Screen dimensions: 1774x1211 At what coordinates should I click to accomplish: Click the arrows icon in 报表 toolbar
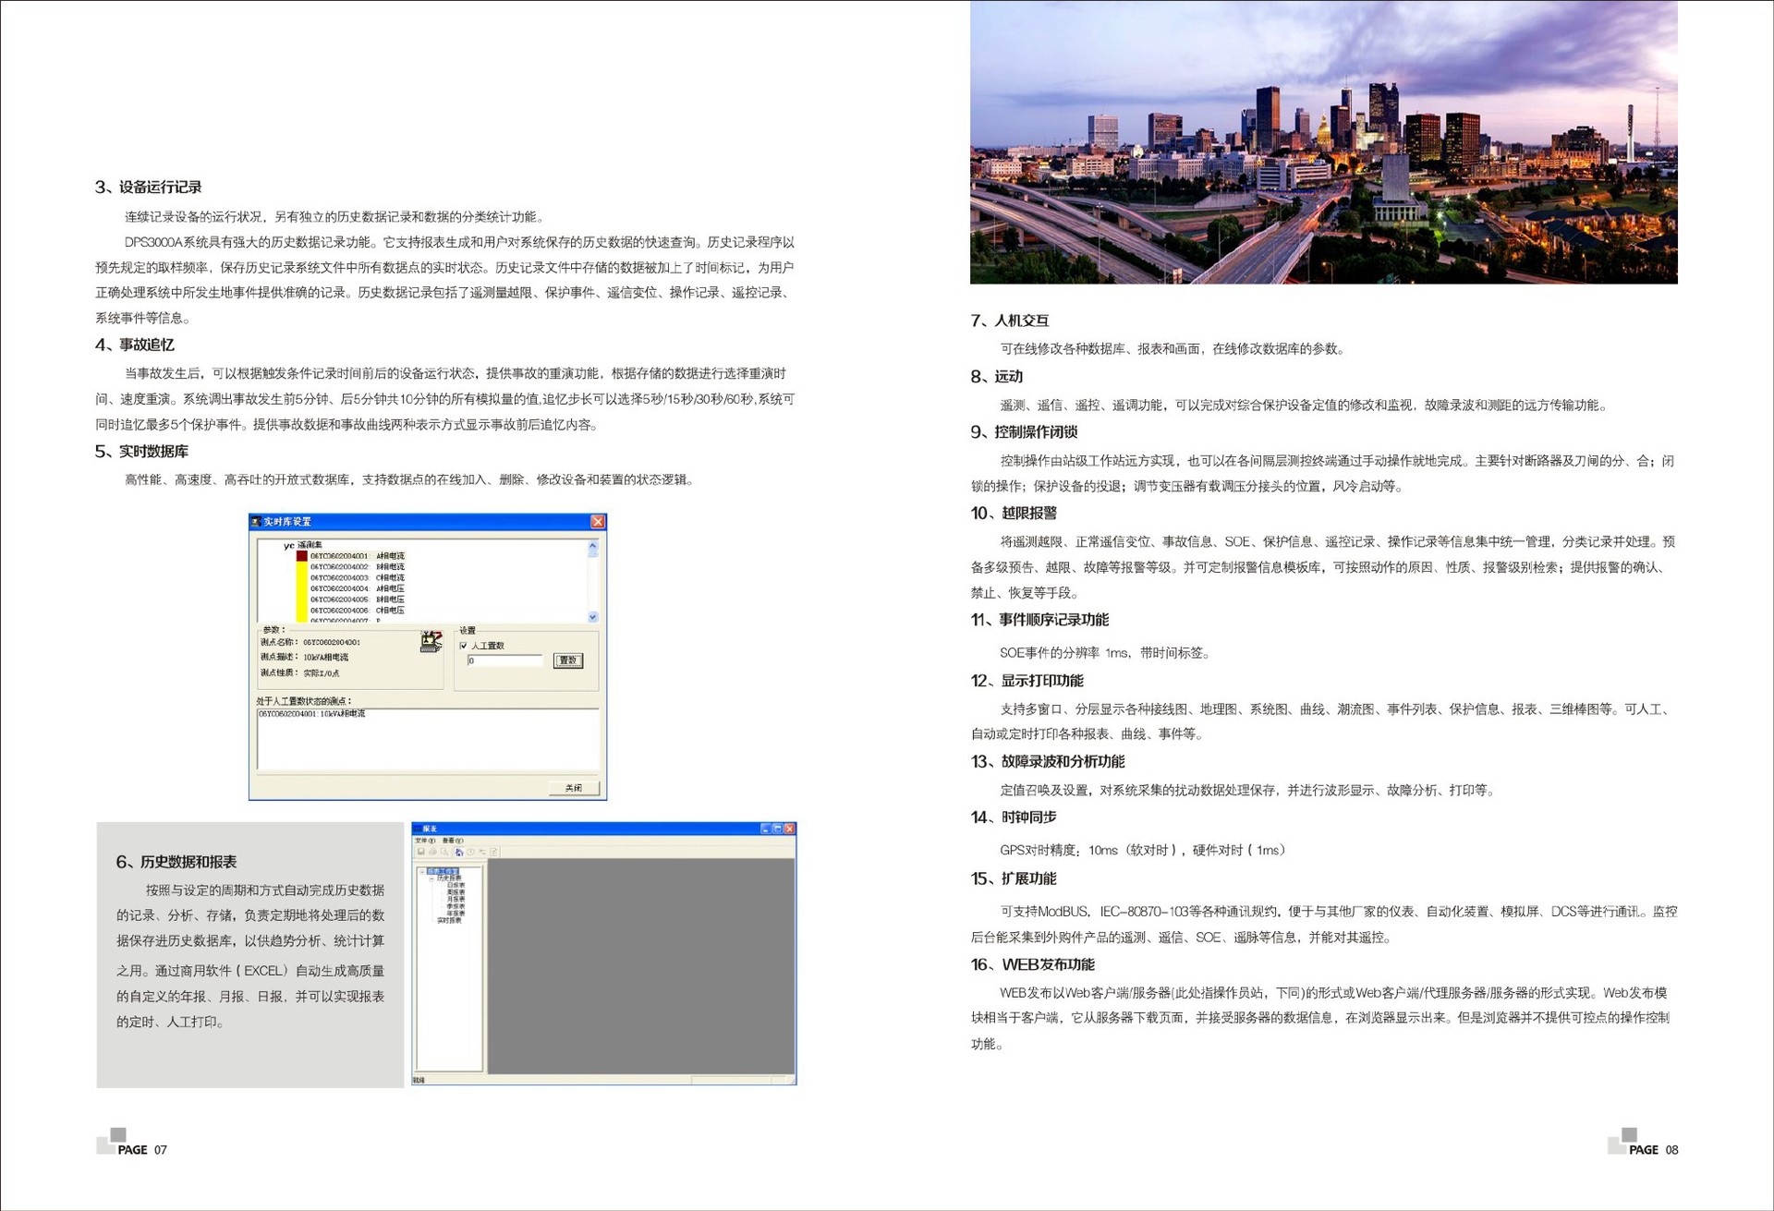point(482,852)
